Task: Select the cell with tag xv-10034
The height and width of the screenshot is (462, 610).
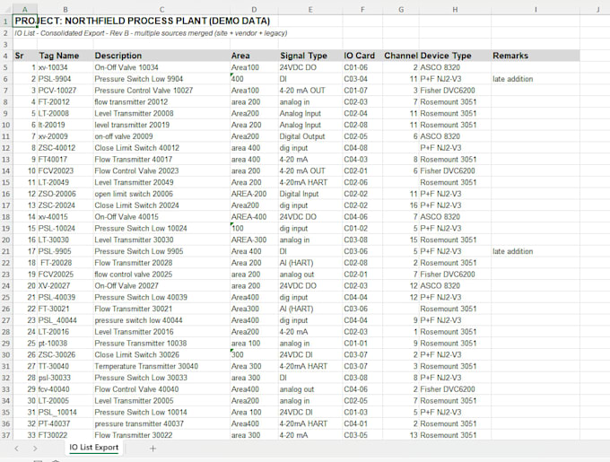Action: pos(65,67)
